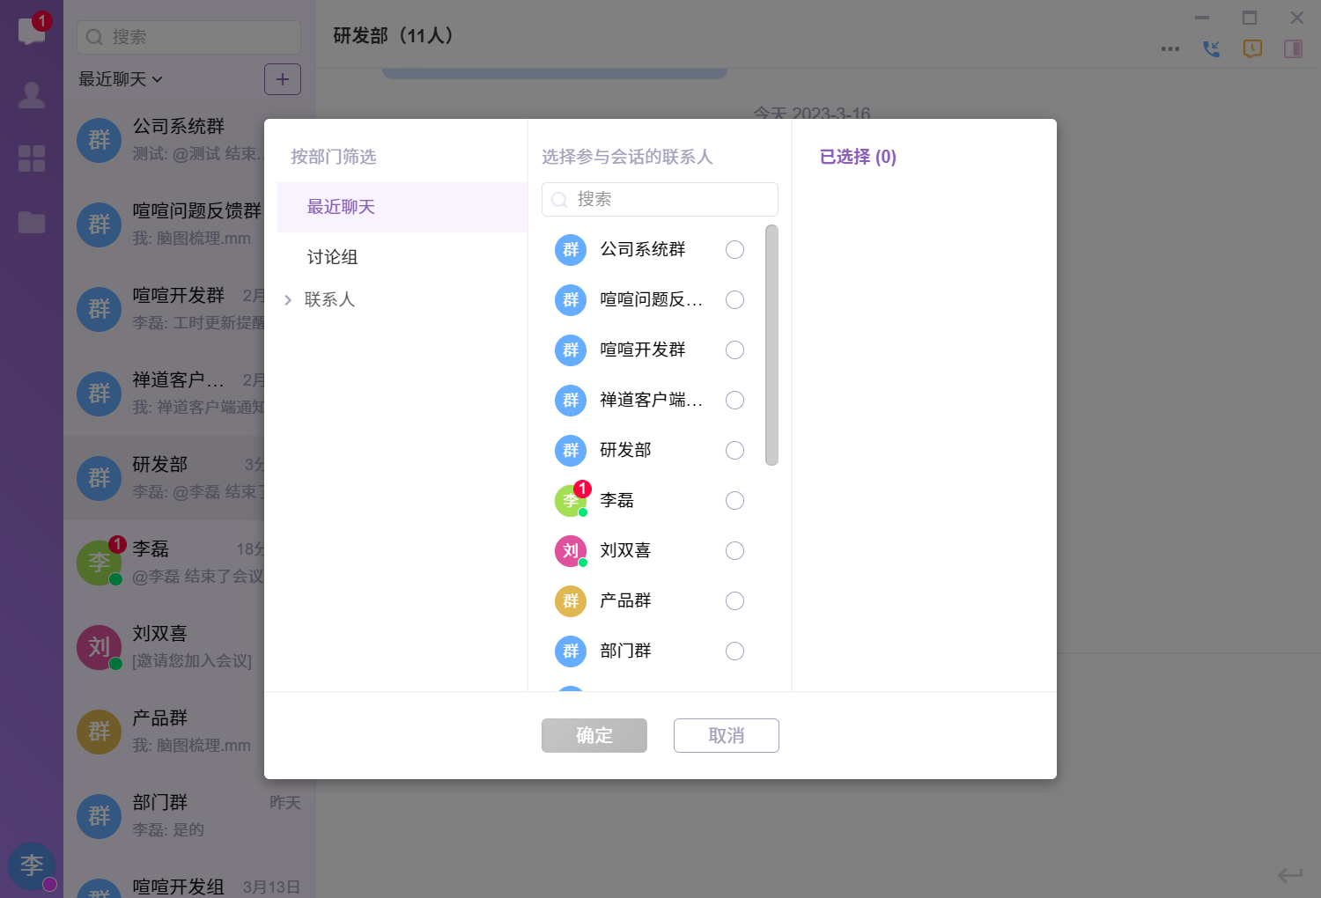Open the chat messages sidebar icon
The image size is (1321, 898).
32,32
